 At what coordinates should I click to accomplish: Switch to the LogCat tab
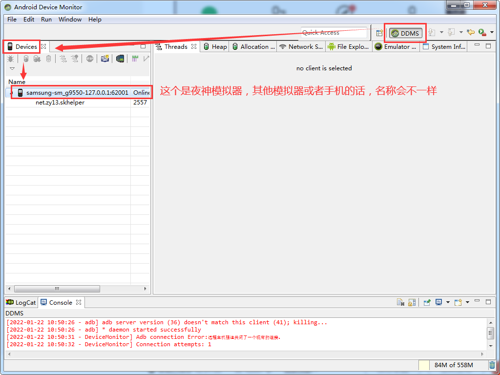pos(21,303)
